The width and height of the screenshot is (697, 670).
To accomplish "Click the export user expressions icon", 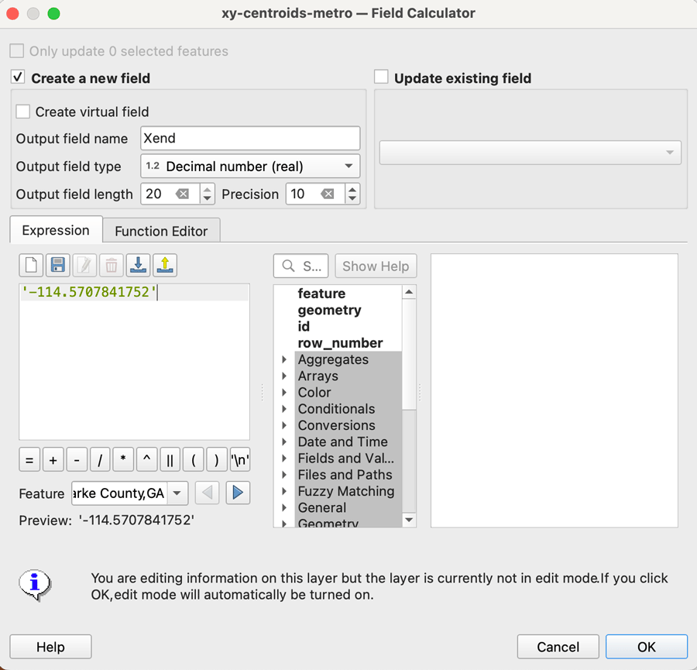I will [x=164, y=266].
